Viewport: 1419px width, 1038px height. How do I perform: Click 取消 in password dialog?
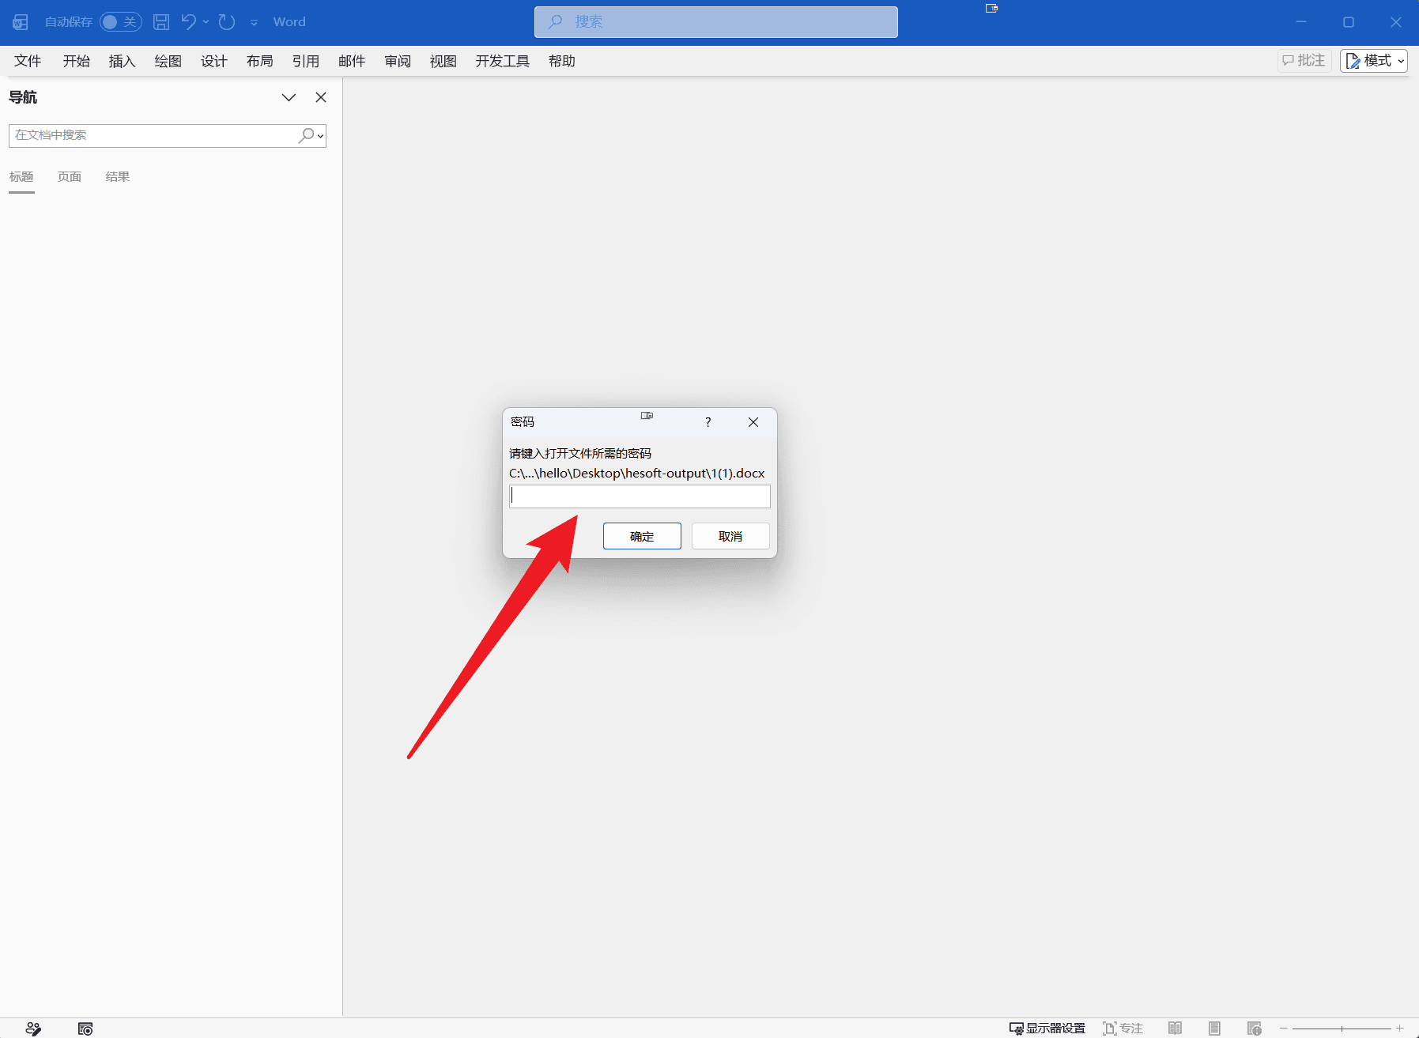[730, 536]
